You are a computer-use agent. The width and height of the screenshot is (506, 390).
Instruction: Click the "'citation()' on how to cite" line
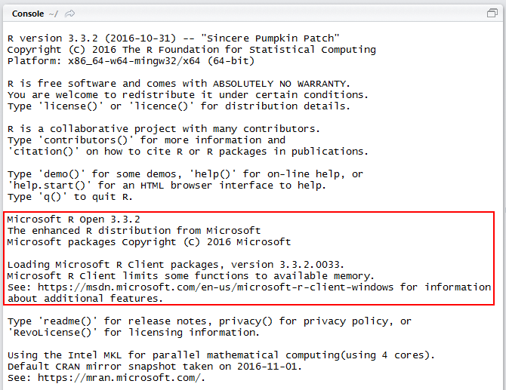click(188, 152)
